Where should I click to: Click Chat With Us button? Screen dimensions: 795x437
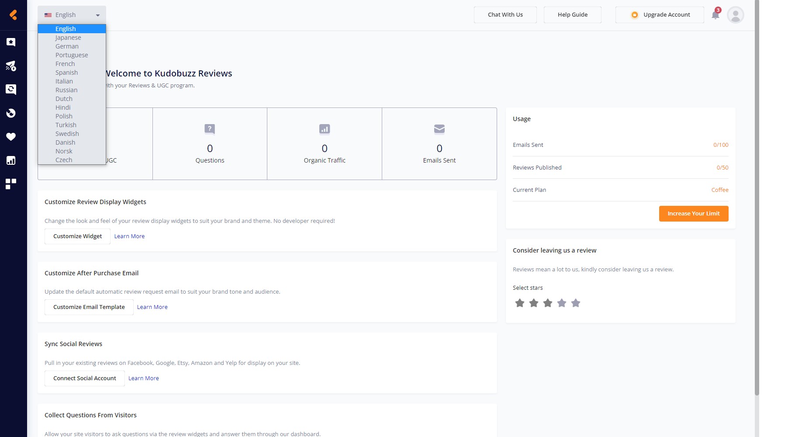click(x=505, y=15)
